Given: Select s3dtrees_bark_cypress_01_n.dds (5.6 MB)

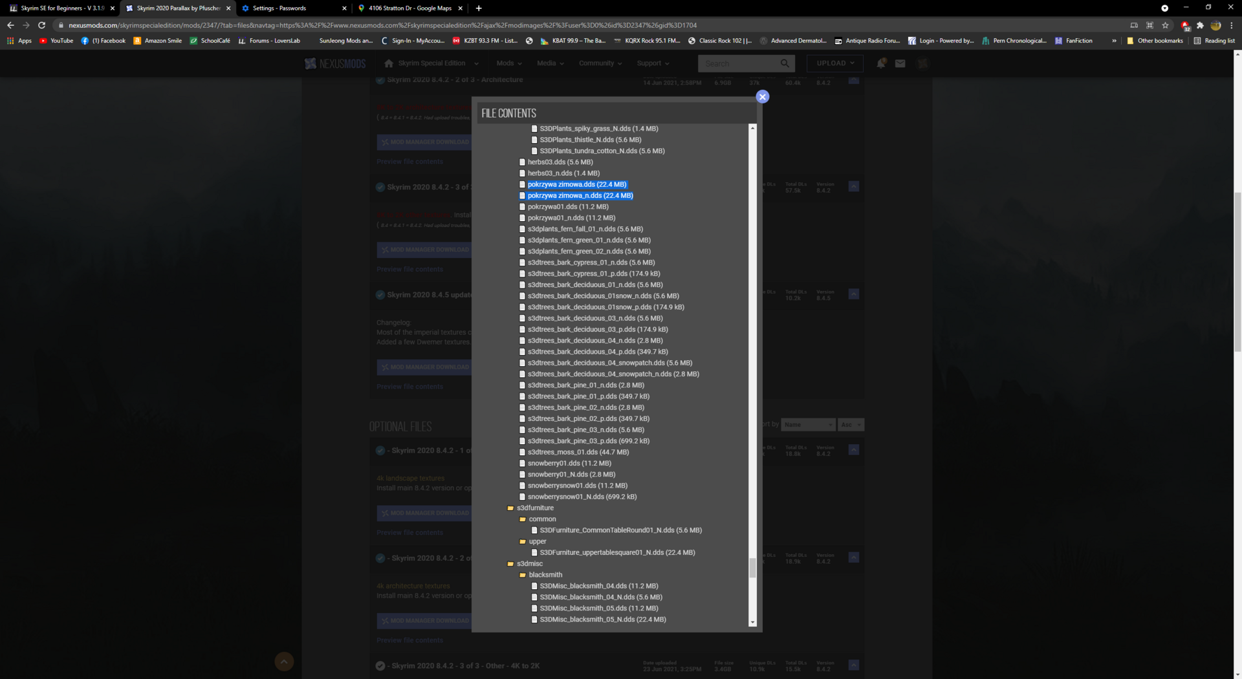Looking at the screenshot, I should pyautogui.click(x=591, y=263).
